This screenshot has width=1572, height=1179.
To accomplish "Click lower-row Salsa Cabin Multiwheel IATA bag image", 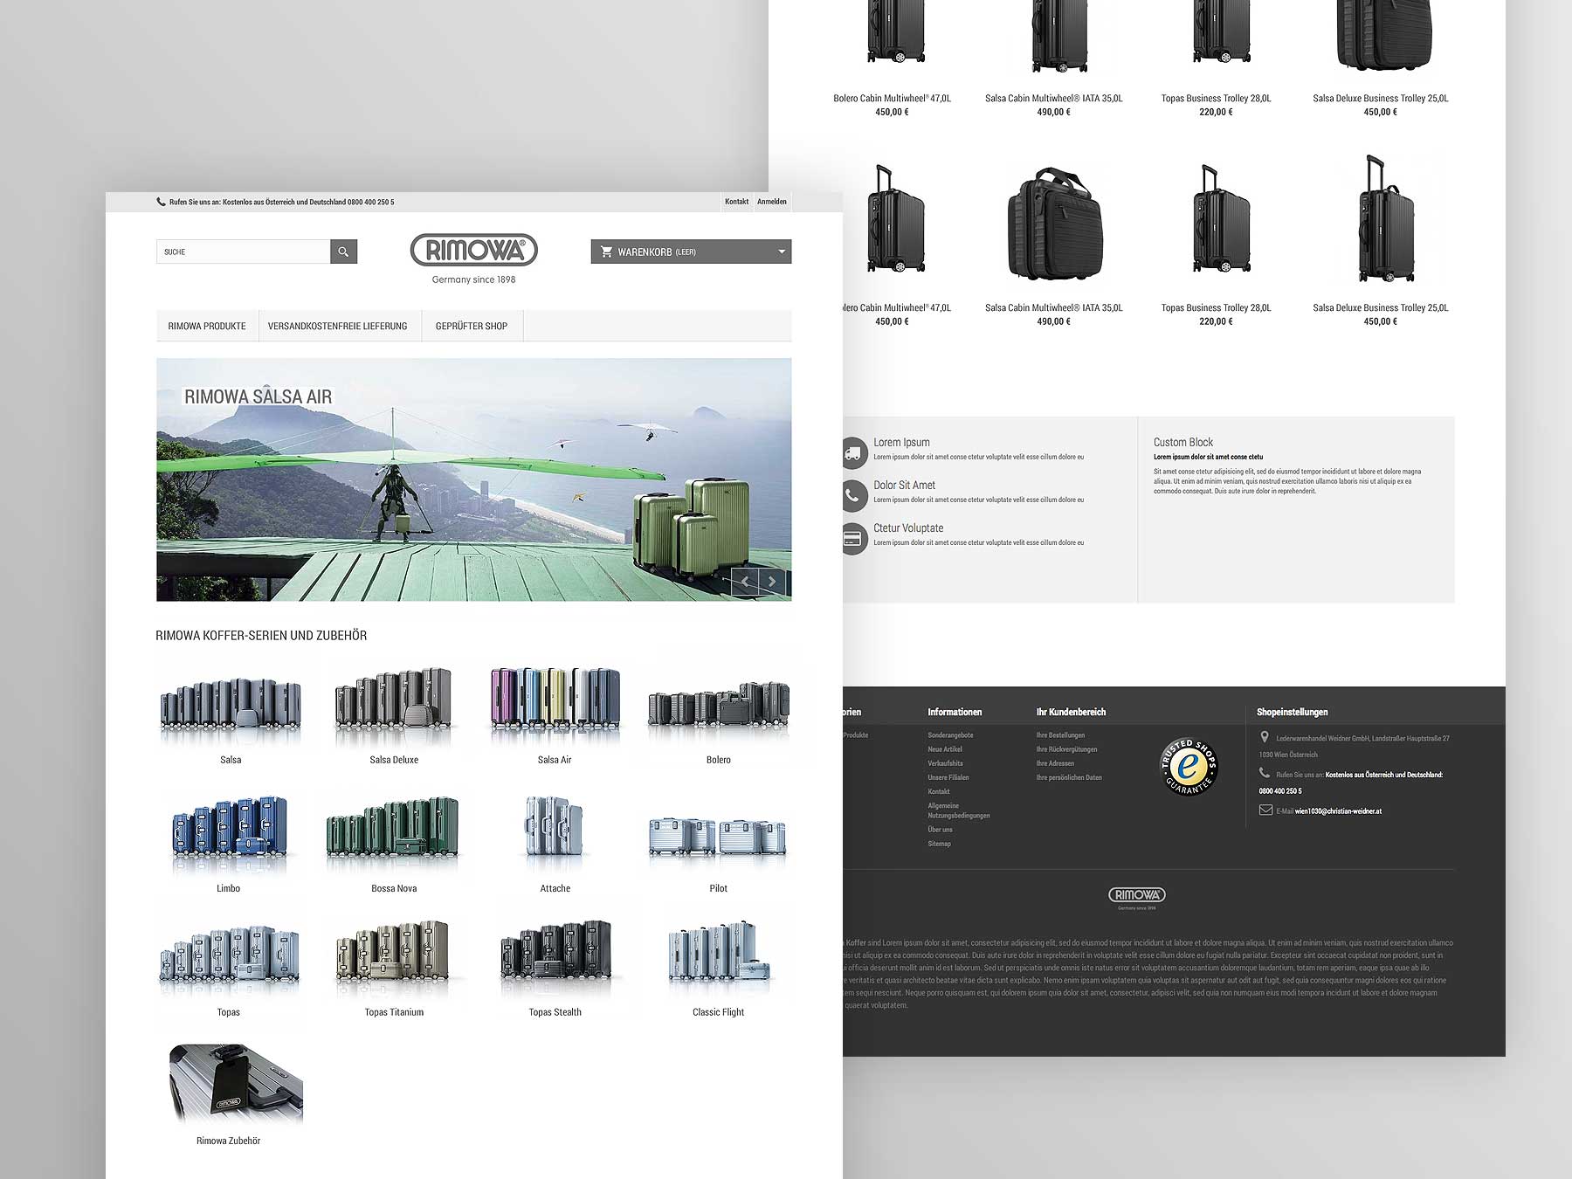I will [1055, 224].
